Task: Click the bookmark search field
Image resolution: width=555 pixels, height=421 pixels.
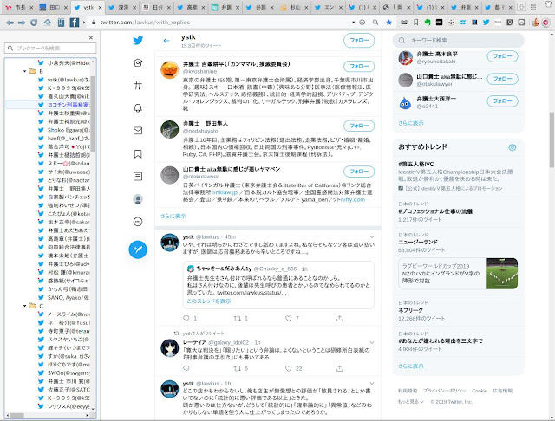Action: (50, 48)
